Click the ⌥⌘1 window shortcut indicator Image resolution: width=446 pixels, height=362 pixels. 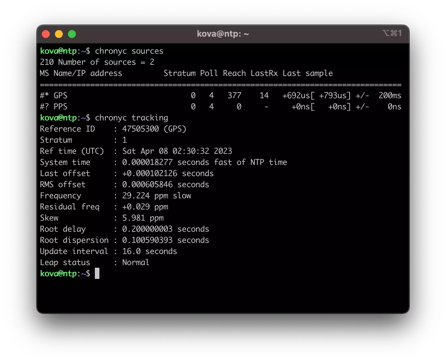pos(392,33)
